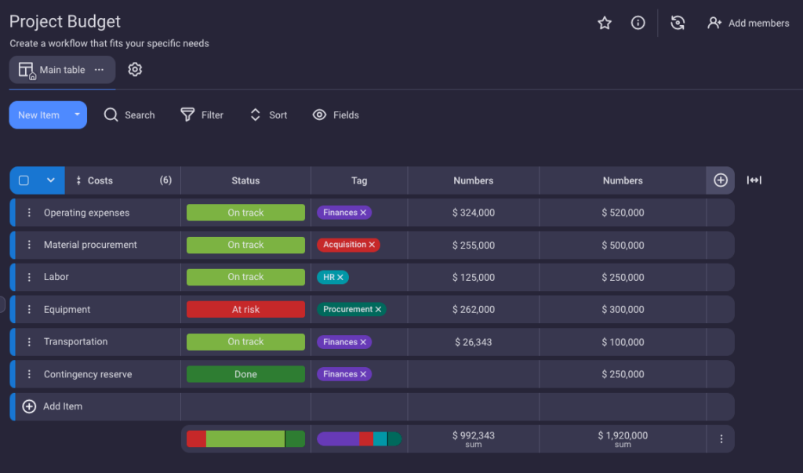Remove the Acquisition tag from Material procurement
The image size is (803, 473).
(372, 244)
